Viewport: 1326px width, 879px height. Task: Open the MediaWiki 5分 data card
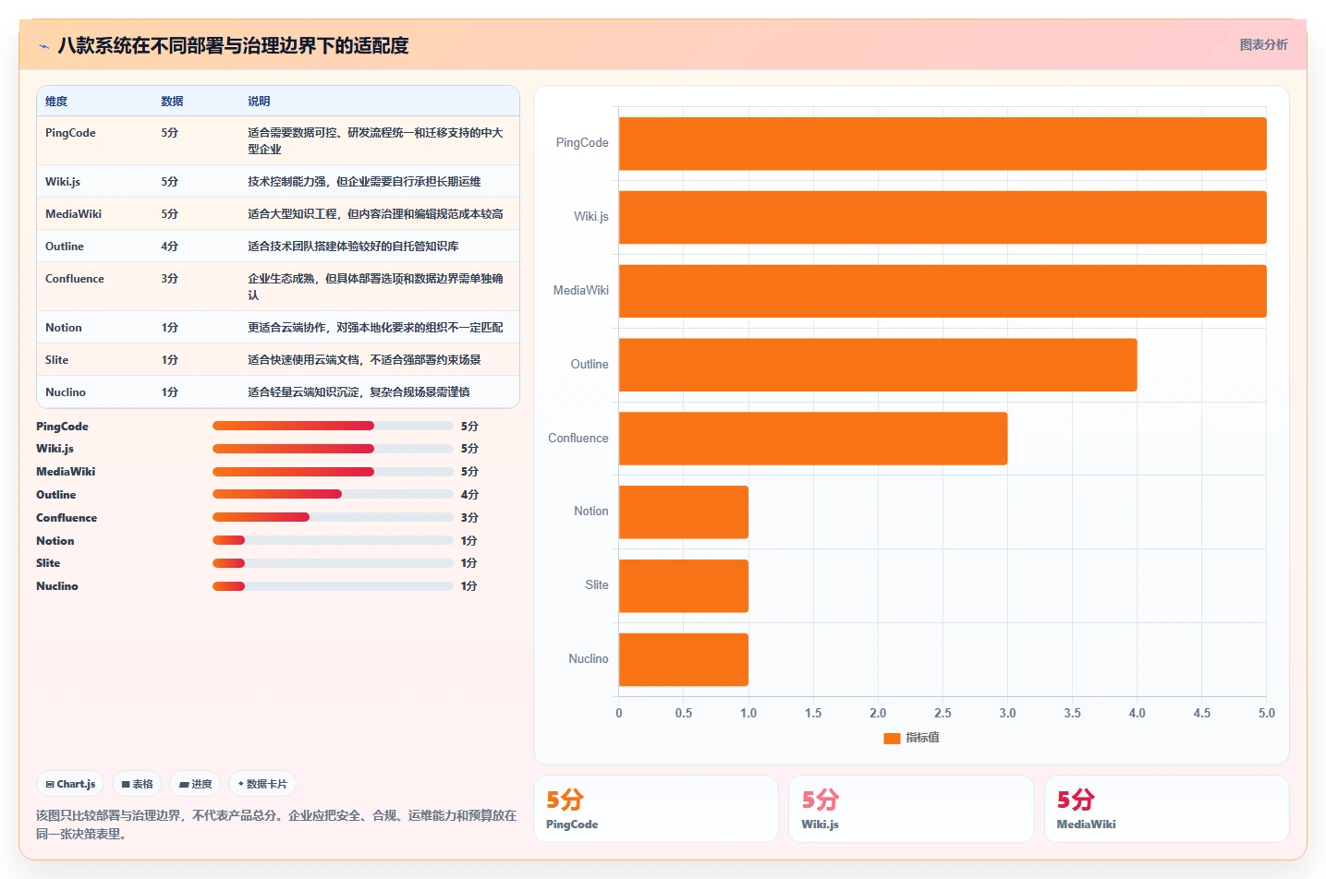point(1167,809)
